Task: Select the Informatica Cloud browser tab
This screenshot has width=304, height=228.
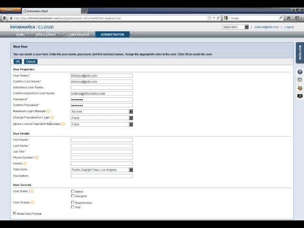Action: click(51, 11)
